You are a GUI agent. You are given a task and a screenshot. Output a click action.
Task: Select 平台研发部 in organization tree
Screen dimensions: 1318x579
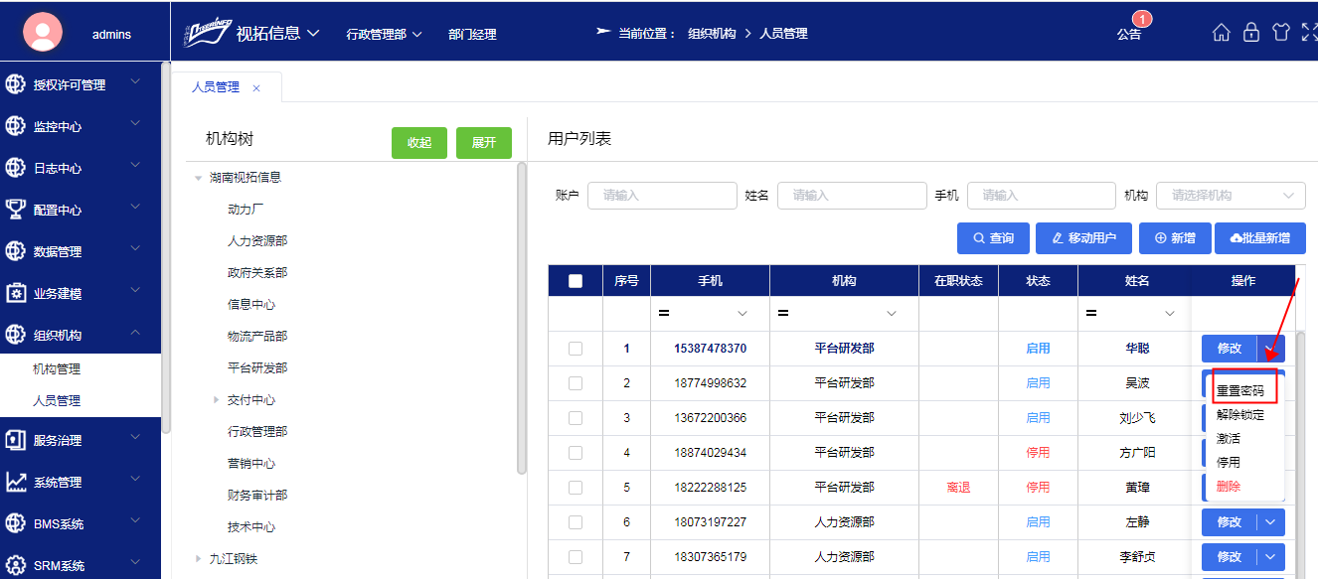(257, 368)
